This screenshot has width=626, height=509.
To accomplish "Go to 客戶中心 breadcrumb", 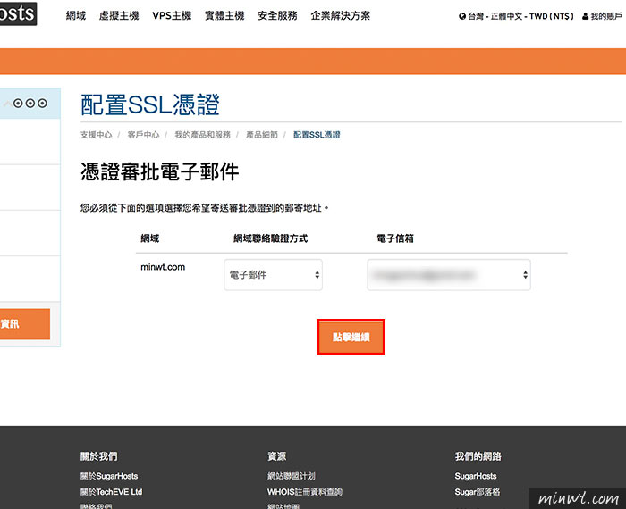I will click(143, 135).
